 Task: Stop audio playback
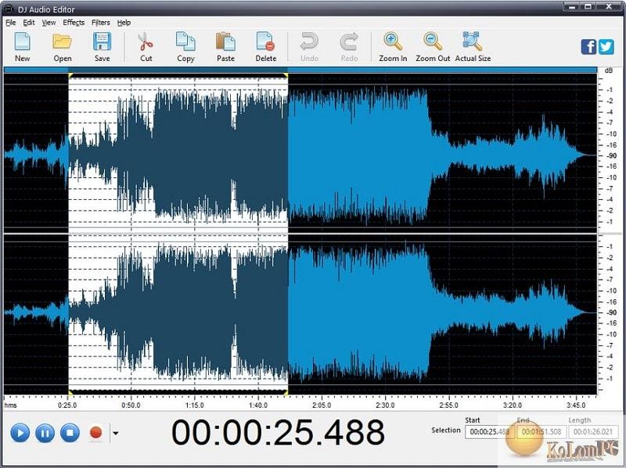coord(70,433)
